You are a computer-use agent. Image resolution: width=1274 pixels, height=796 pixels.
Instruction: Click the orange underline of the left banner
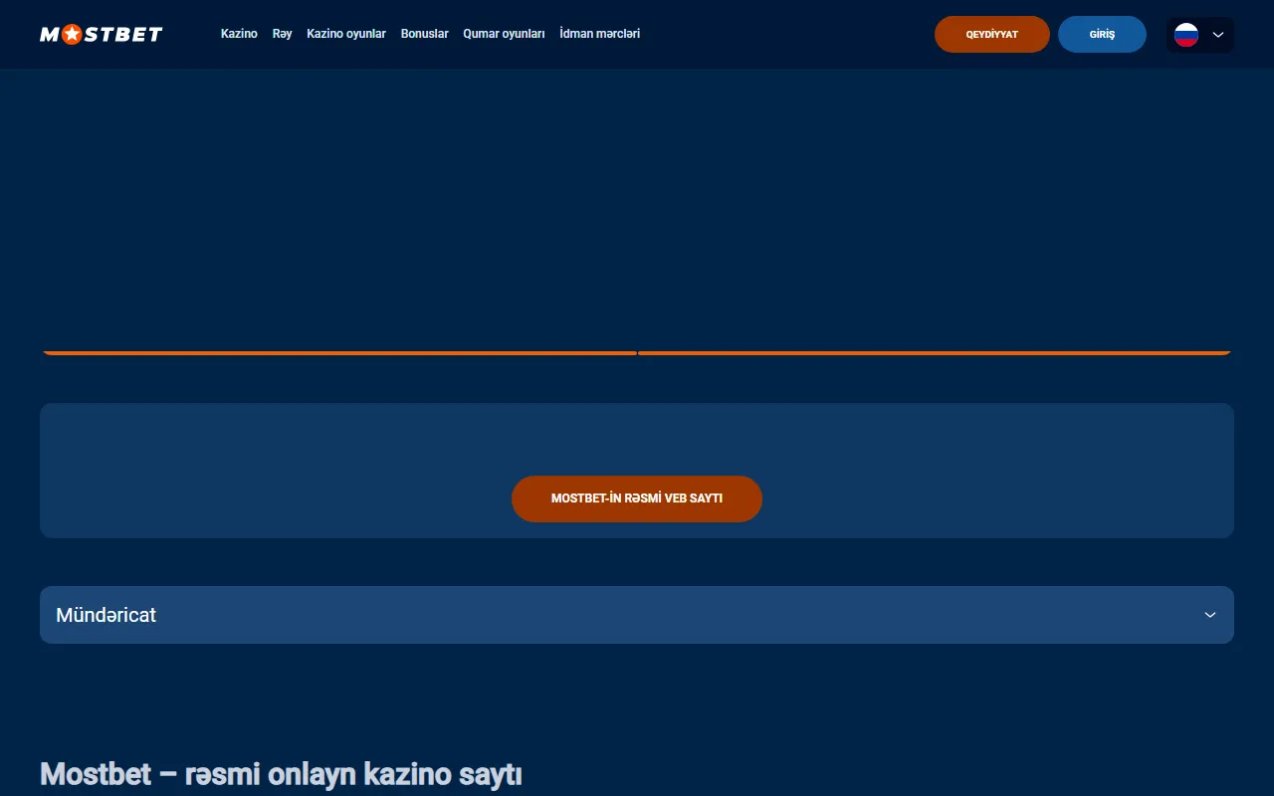[338, 352]
